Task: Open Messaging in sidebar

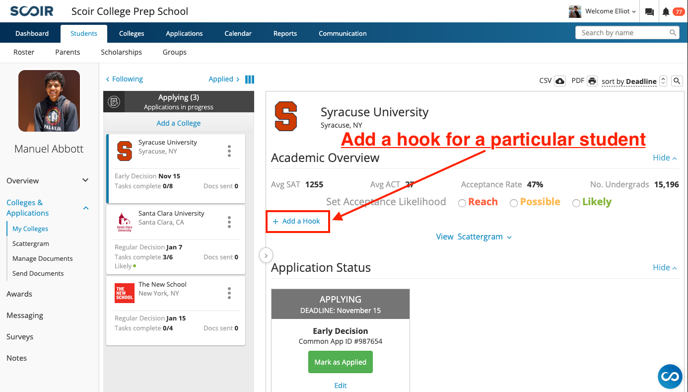Action: [x=25, y=315]
